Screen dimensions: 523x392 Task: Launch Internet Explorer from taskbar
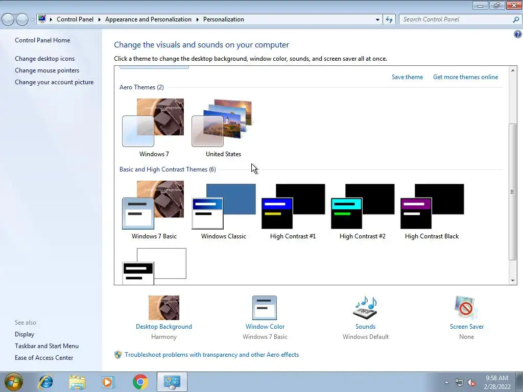pos(45,382)
